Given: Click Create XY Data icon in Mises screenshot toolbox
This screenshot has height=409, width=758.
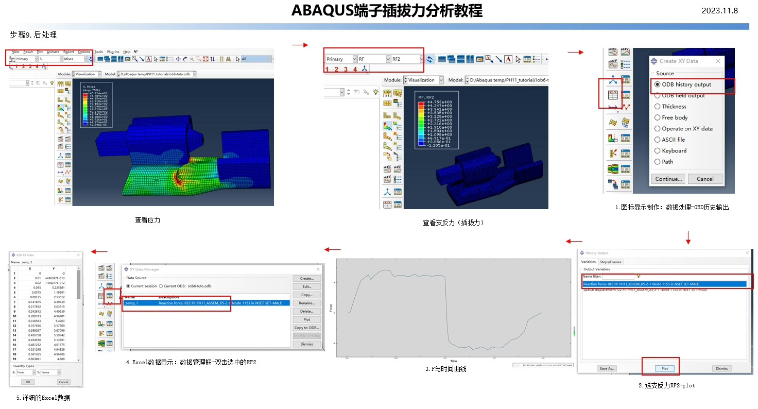Looking at the screenshot, I should click(60, 164).
